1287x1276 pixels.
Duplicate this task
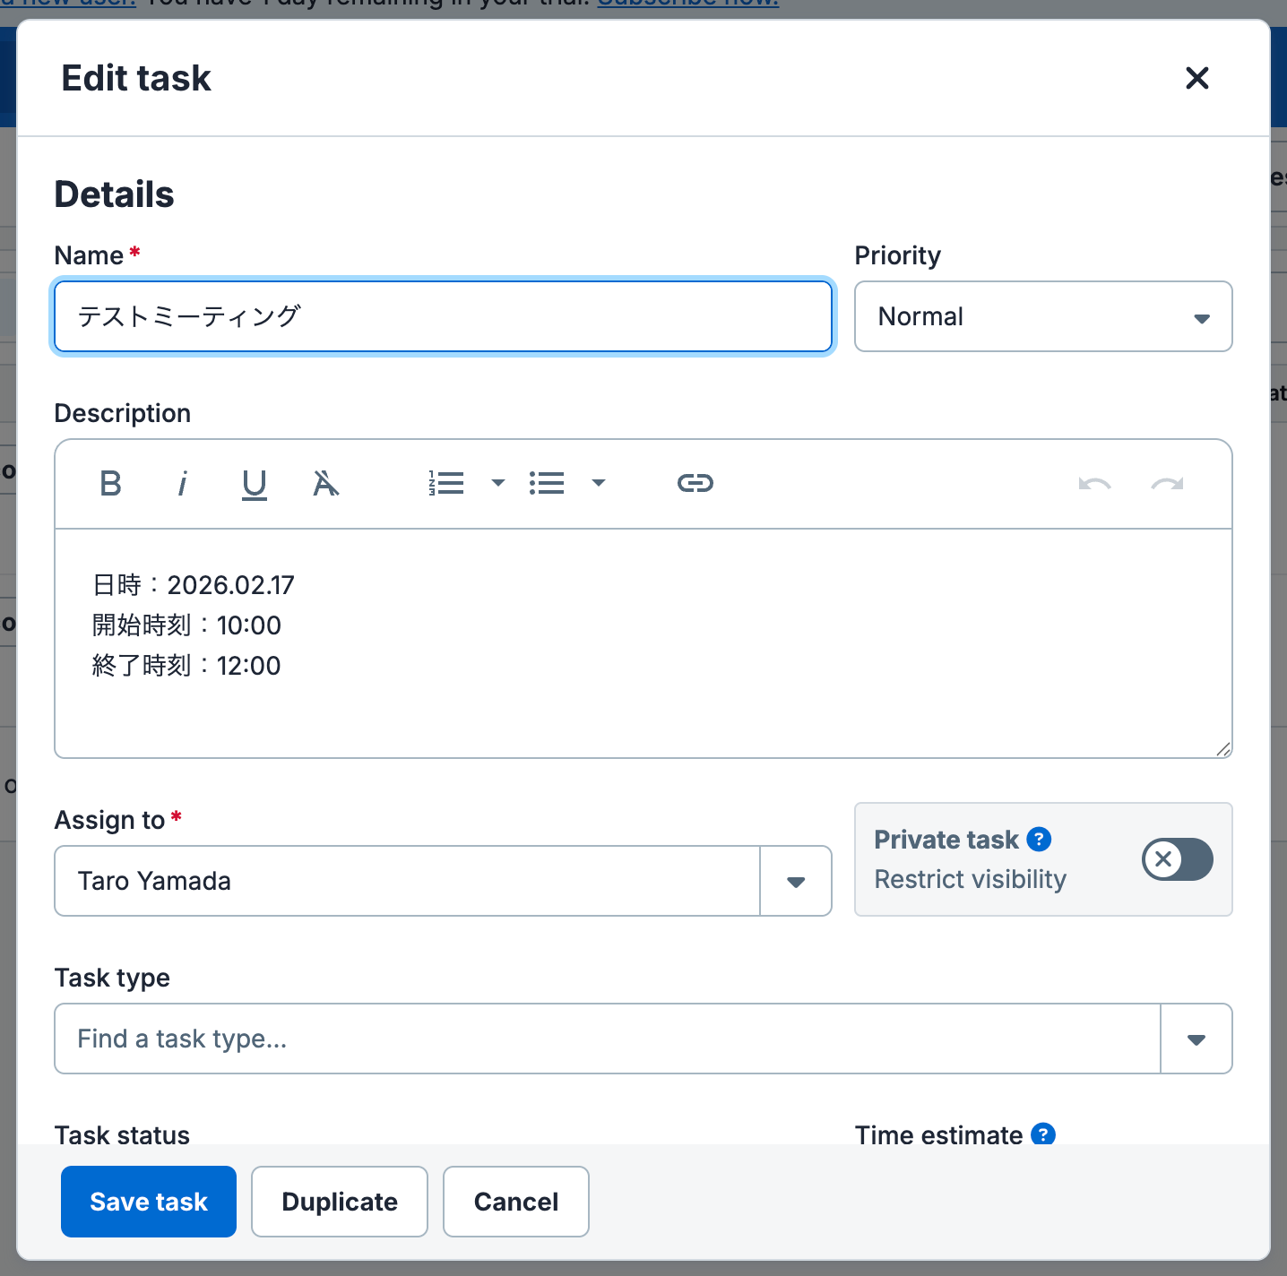pyautogui.click(x=340, y=1202)
